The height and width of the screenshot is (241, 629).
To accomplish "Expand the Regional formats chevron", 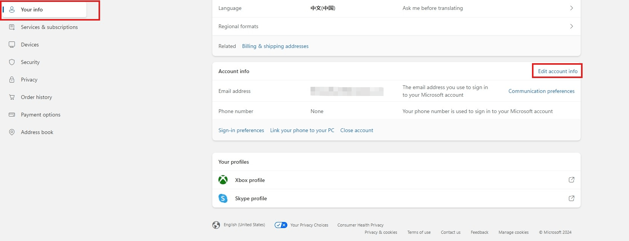I will (572, 26).
